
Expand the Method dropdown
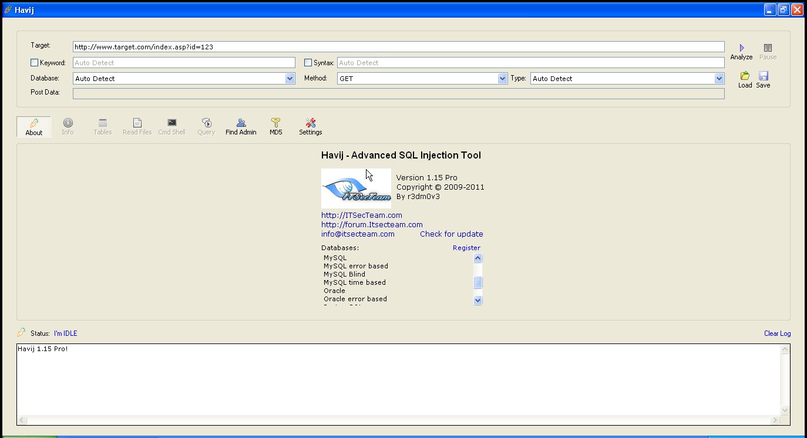502,78
